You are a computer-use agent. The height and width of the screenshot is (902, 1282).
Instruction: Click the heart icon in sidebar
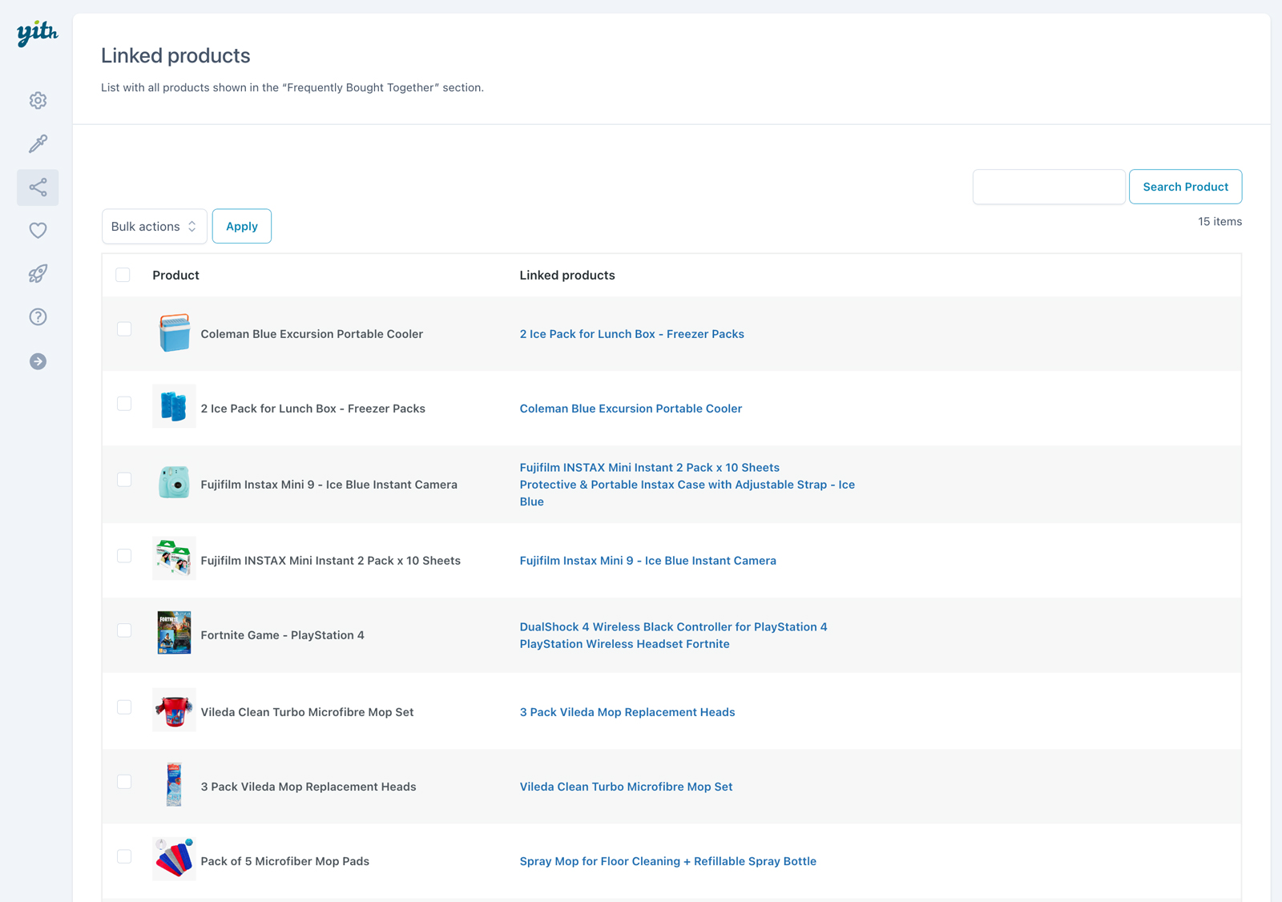click(38, 231)
